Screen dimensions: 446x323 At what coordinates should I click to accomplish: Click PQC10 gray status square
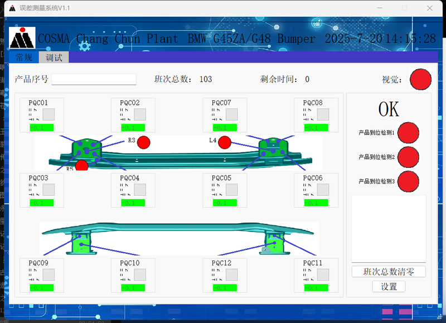point(140,274)
